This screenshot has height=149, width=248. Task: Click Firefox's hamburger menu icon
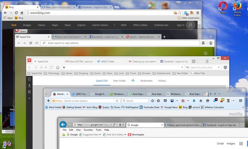[x=241, y=101]
